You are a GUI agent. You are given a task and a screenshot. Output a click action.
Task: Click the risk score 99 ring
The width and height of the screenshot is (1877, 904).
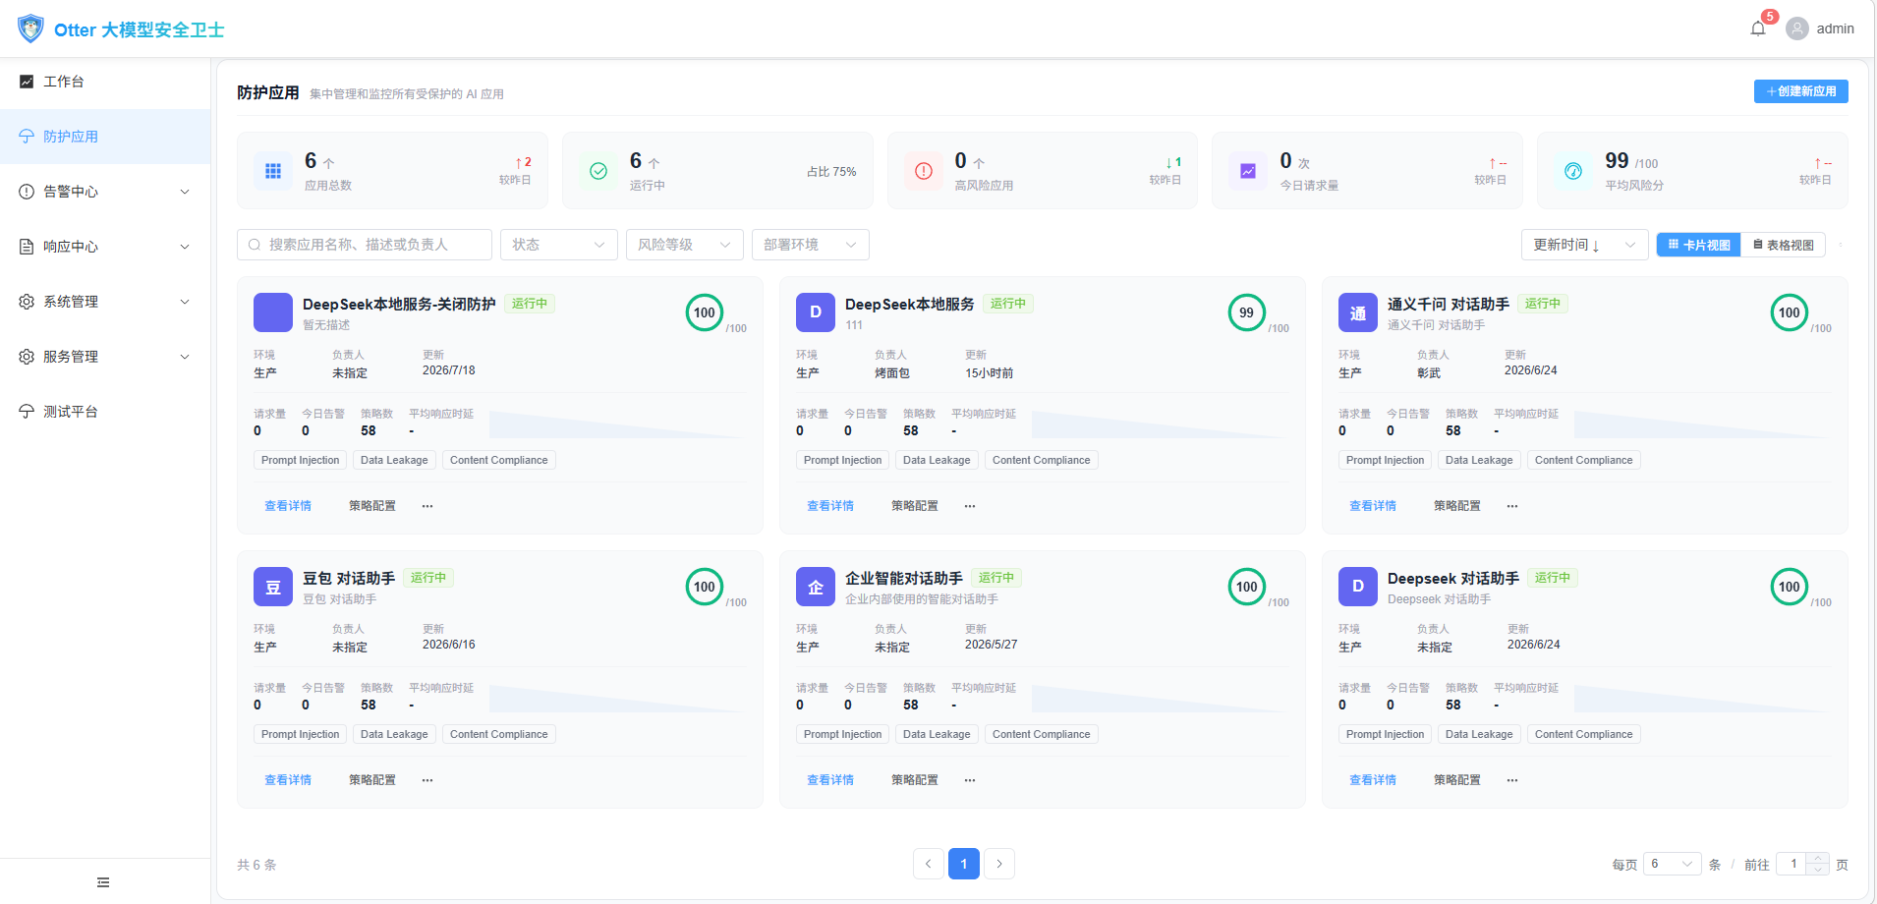[1247, 312]
